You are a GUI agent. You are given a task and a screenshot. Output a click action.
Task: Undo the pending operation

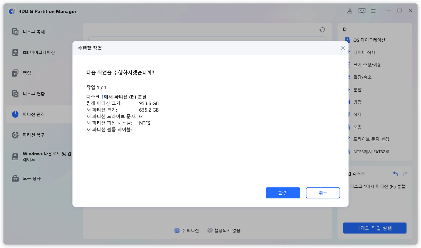pyautogui.click(x=395, y=174)
